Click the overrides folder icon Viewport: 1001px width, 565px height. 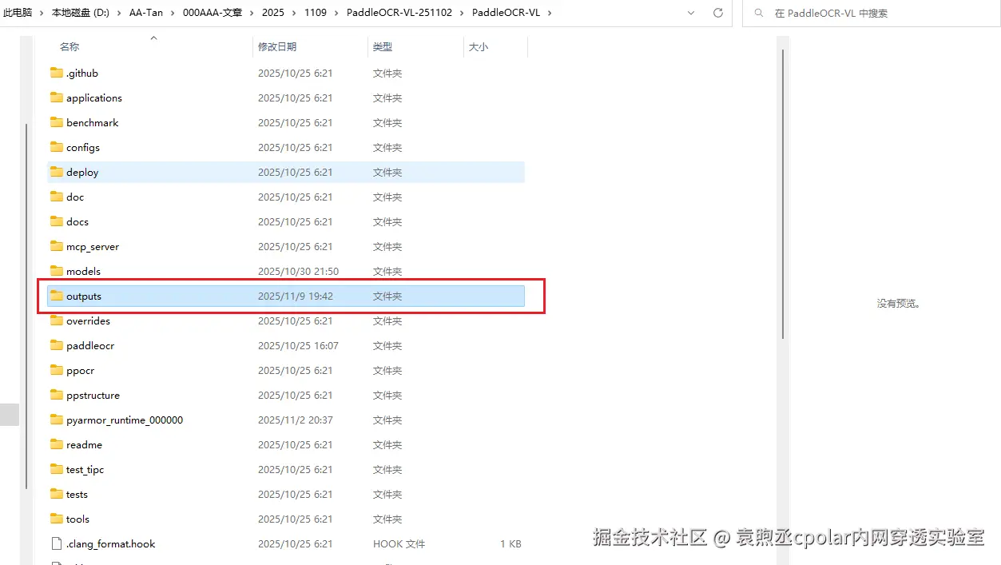click(x=56, y=320)
